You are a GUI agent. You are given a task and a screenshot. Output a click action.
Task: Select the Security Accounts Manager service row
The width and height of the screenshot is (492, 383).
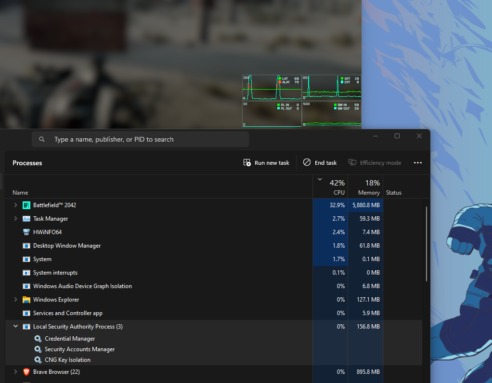214,349
